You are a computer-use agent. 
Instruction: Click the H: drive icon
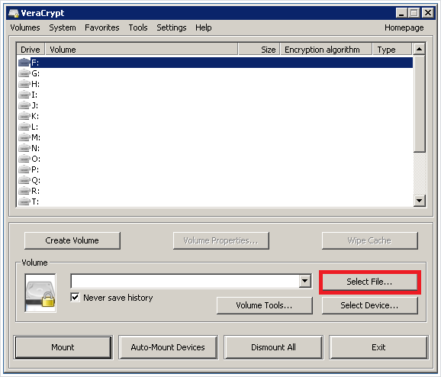24,84
